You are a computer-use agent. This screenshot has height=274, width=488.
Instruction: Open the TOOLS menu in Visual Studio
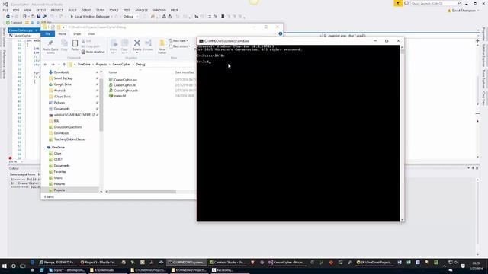point(114,10)
